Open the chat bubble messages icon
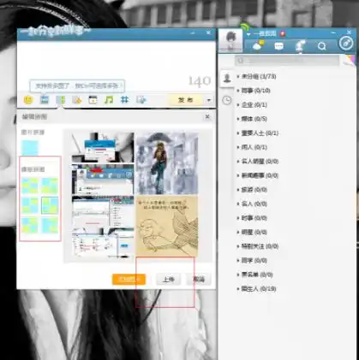The width and height of the screenshot is (359, 360). tap(278, 46)
